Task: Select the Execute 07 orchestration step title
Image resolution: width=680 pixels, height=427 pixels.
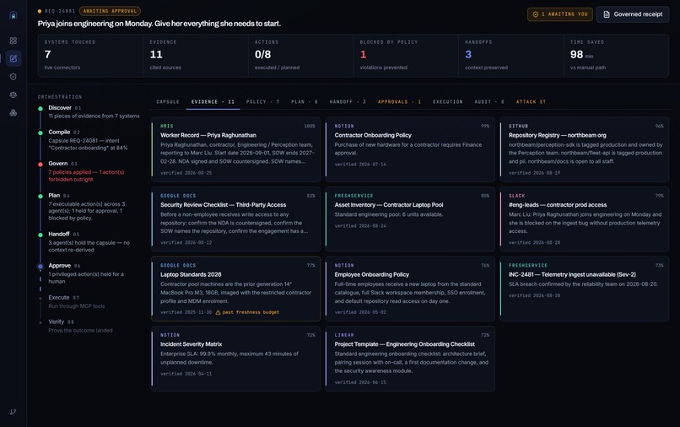Action: point(64,298)
